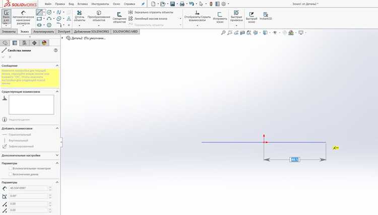
Task: Open the Trim Entities dropdown arrow
Action: point(79,25)
